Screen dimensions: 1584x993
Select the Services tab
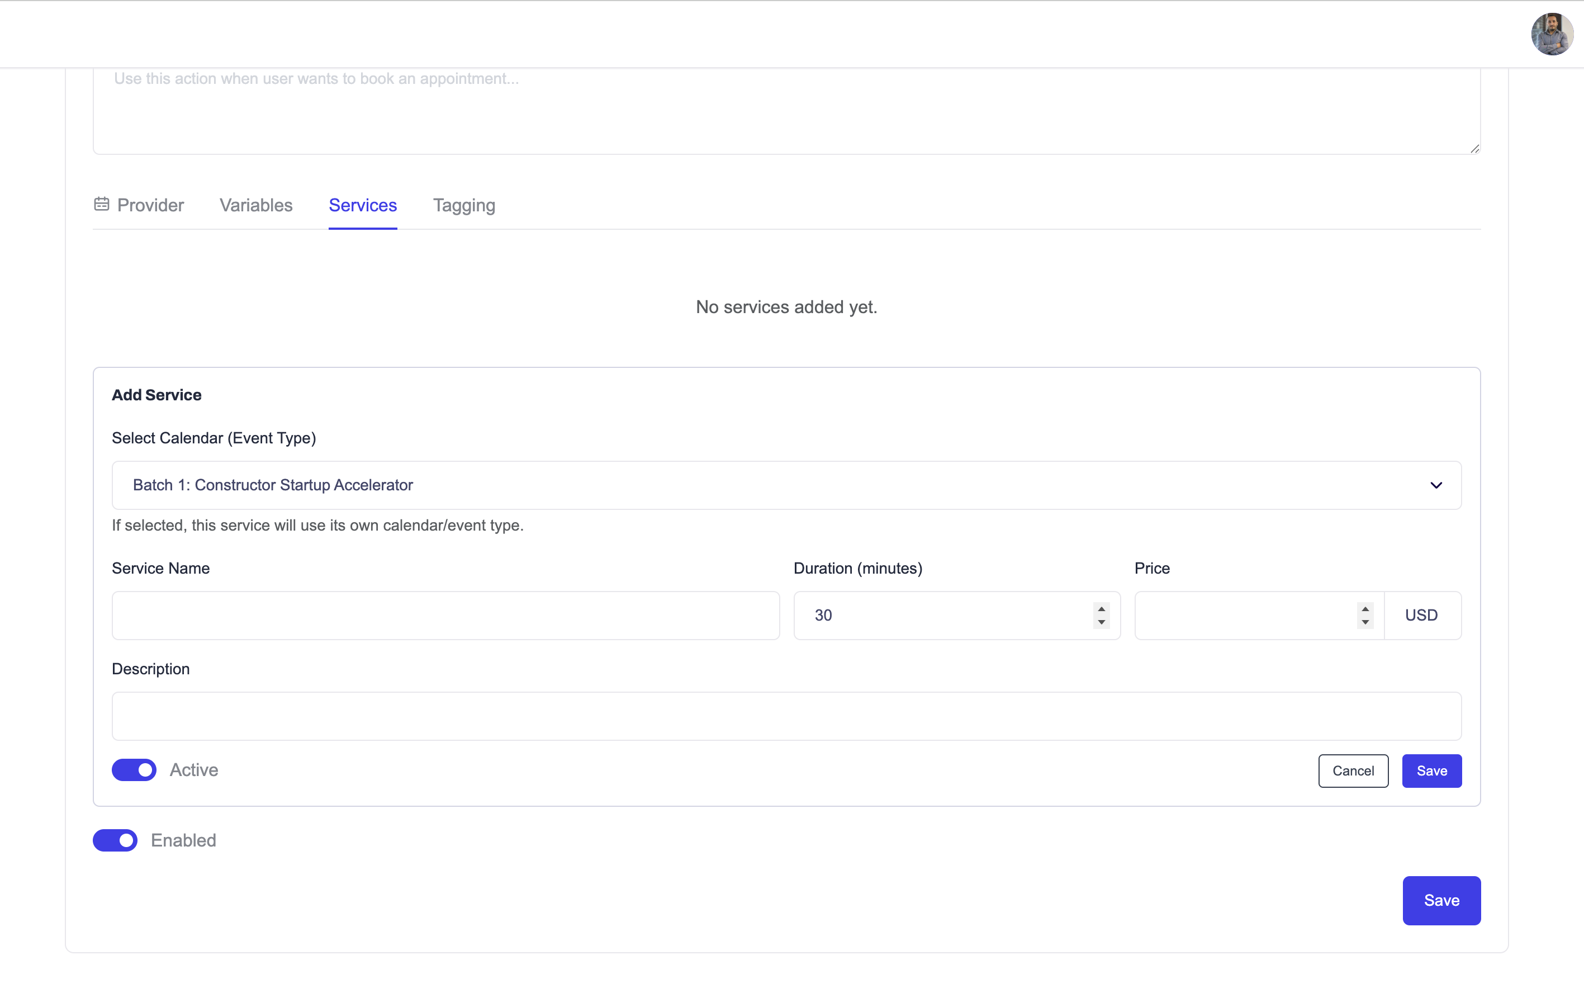[x=363, y=205]
